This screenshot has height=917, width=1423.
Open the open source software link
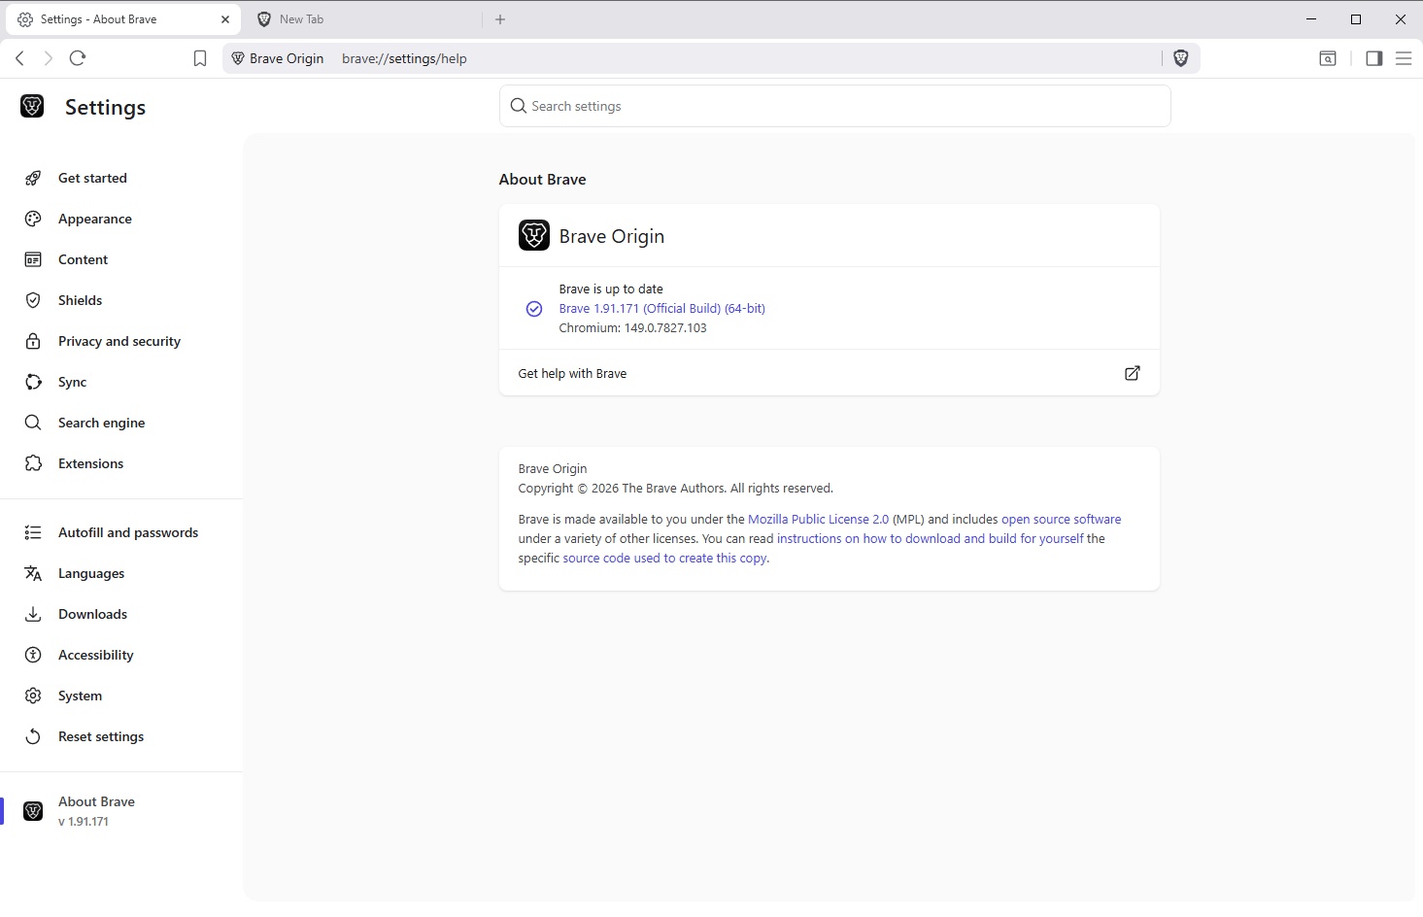1061,520
